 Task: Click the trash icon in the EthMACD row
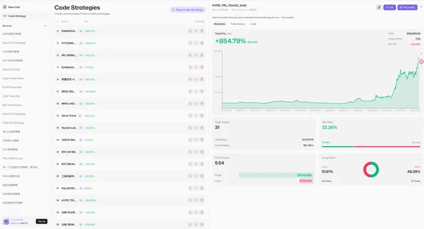[202, 67]
